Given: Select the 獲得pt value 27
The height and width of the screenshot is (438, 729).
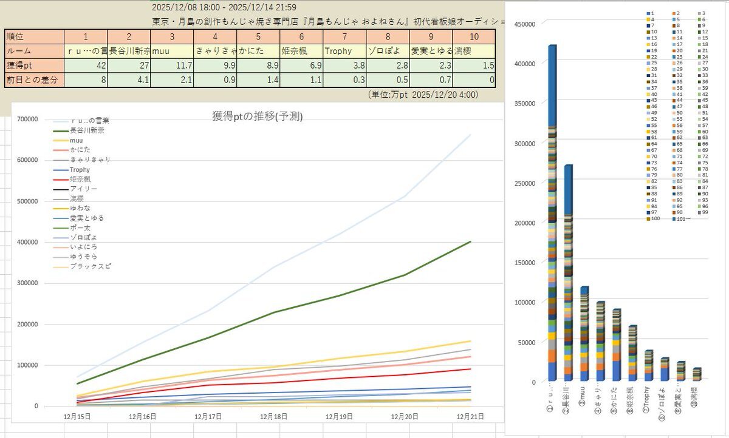Looking at the screenshot, I should pyautogui.click(x=129, y=65).
